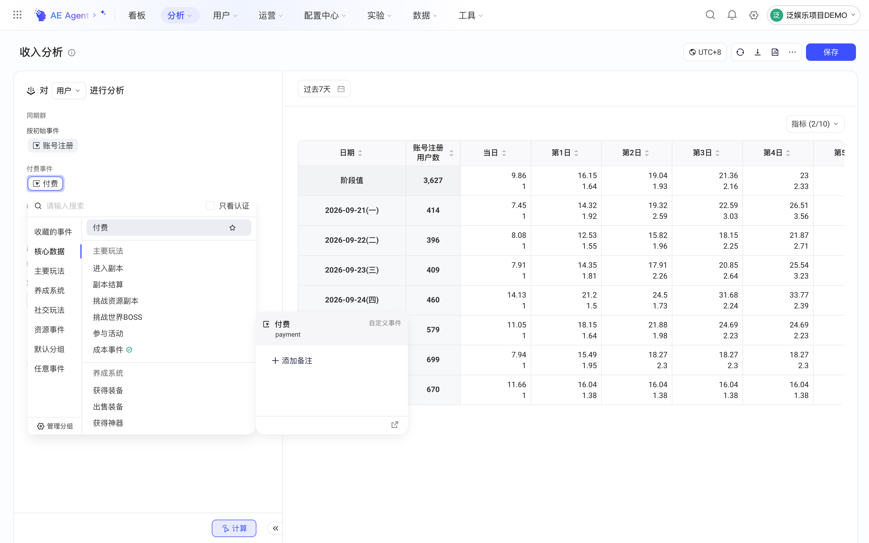Sort by 当日 column arrows
The image size is (869, 543).
(504, 153)
